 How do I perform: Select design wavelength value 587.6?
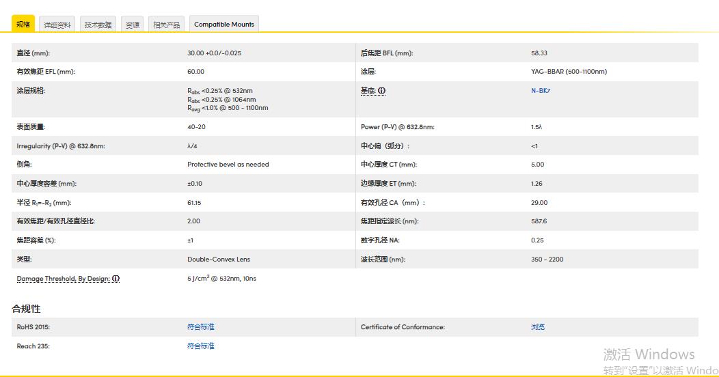(539, 221)
